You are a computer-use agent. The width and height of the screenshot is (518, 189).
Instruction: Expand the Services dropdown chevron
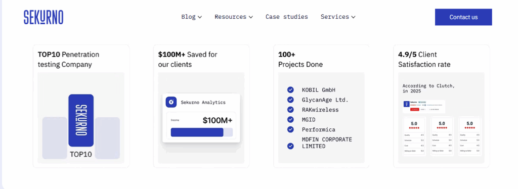pyautogui.click(x=353, y=17)
